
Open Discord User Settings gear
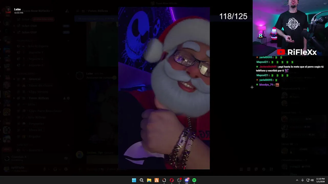coord(66,169)
